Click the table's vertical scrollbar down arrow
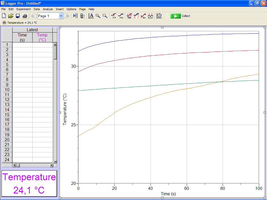 [55, 162]
